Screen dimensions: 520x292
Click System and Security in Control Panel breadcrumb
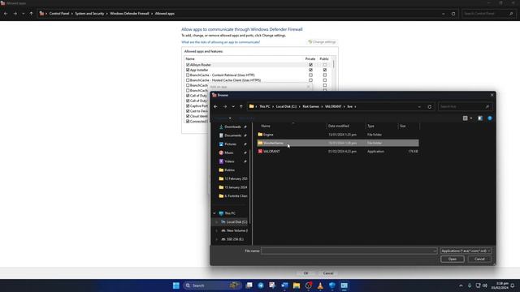(89, 14)
